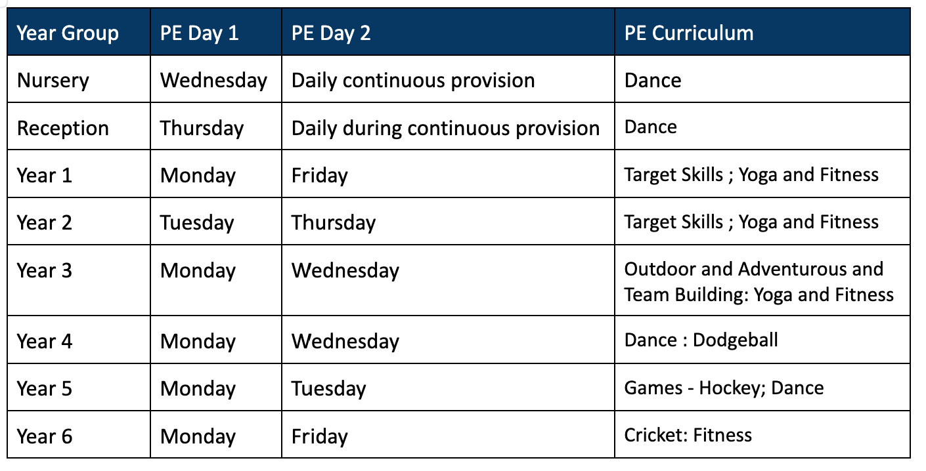Select the Year 5 row label
The height and width of the screenshot is (471, 926).
point(45,389)
